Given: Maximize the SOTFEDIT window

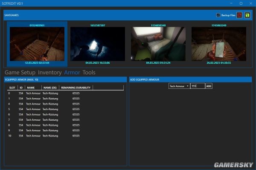Looking at the screenshot, I should coord(241,3).
